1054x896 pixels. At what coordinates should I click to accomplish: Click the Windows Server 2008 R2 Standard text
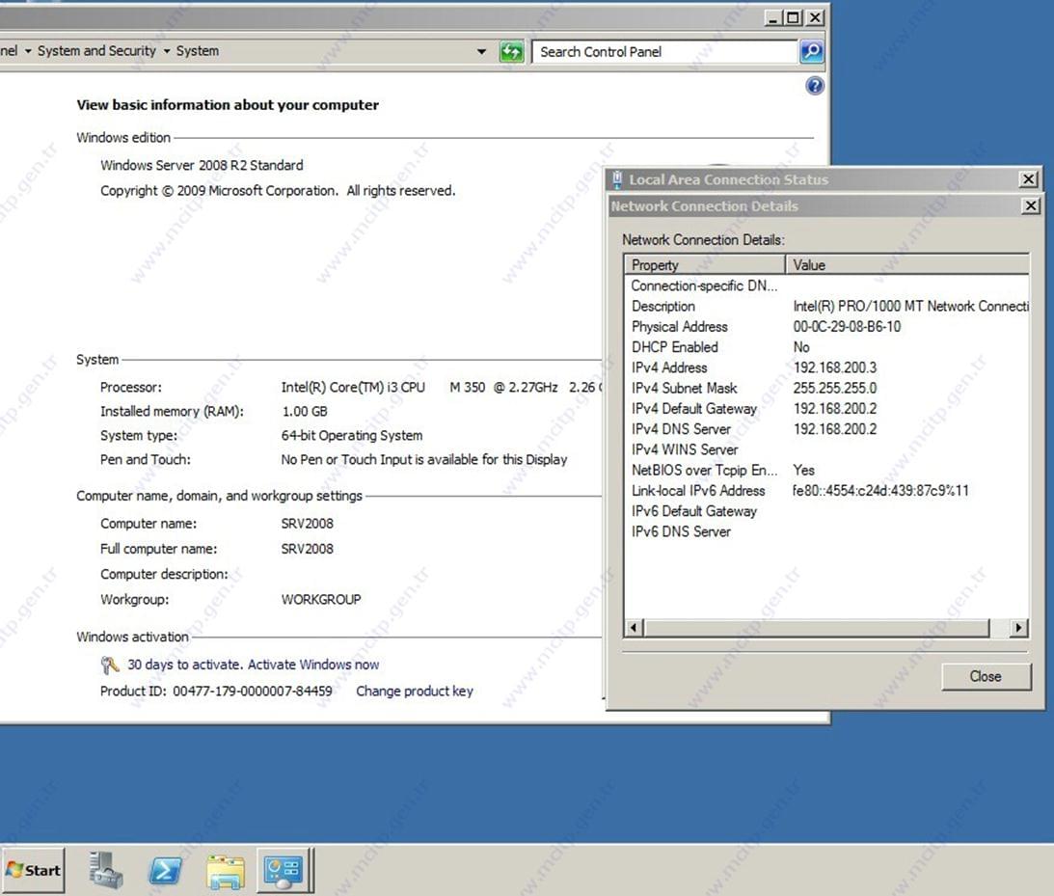point(202,165)
